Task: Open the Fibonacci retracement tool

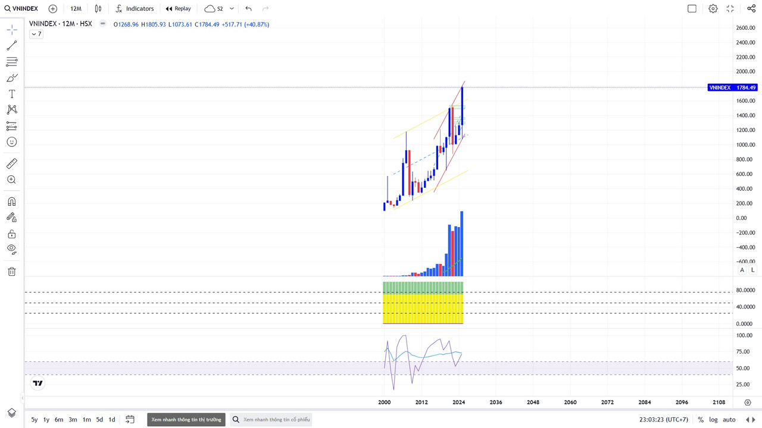Action: pos(11,62)
